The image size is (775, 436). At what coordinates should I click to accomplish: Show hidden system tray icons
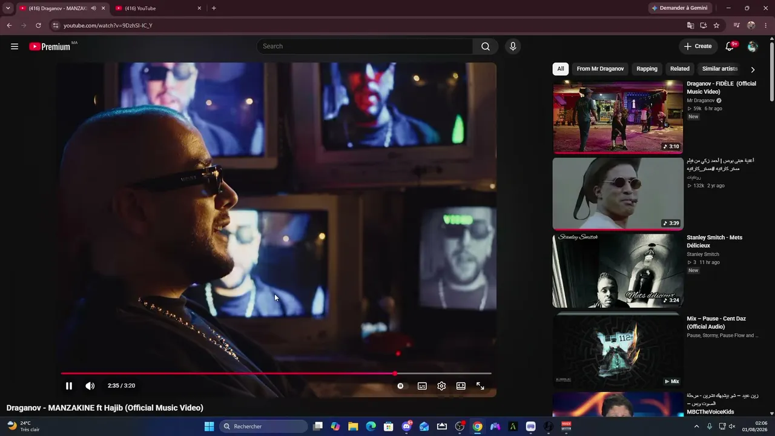(696, 426)
